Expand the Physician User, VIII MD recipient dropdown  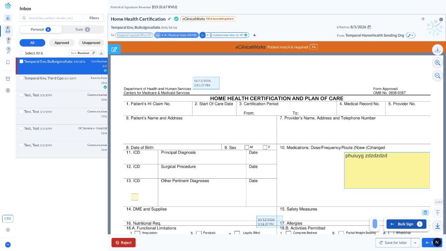[162, 35]
